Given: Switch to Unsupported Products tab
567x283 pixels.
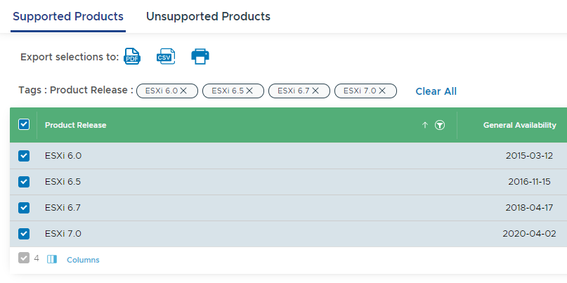Looking at the screenshot, I should pos(208,17).
